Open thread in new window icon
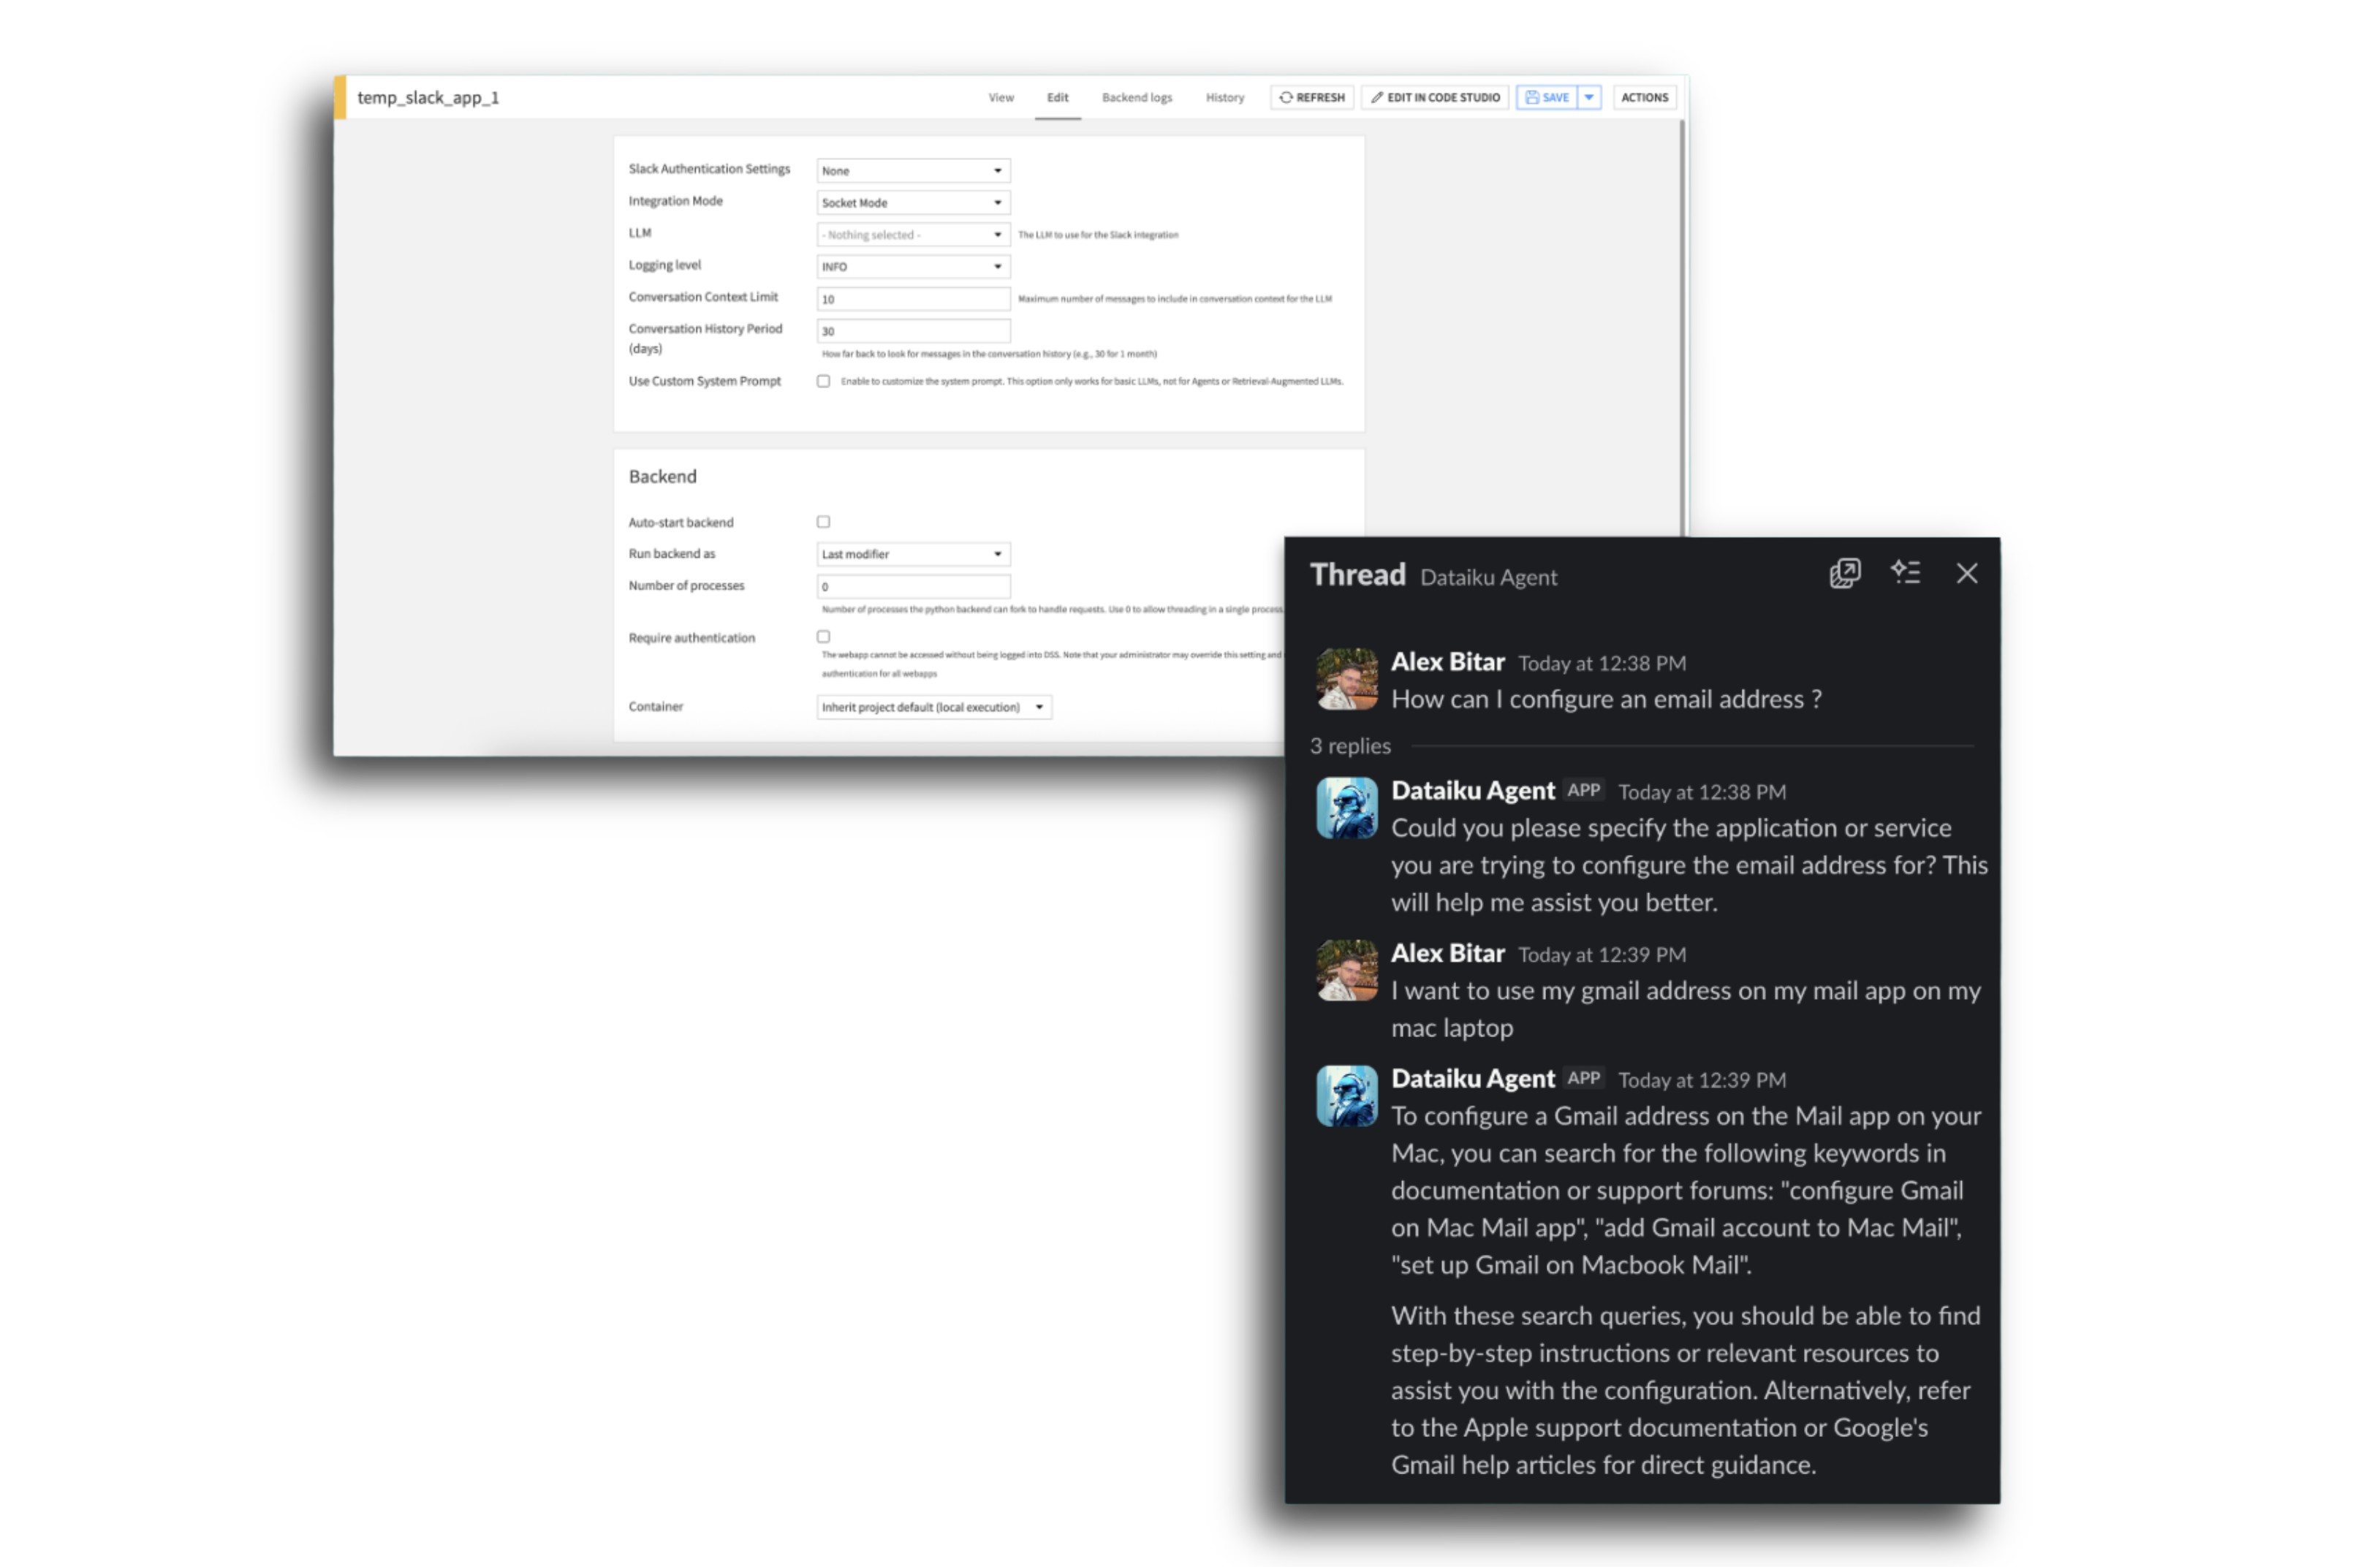The image size is (2380, 1567). click(1844, 574)
